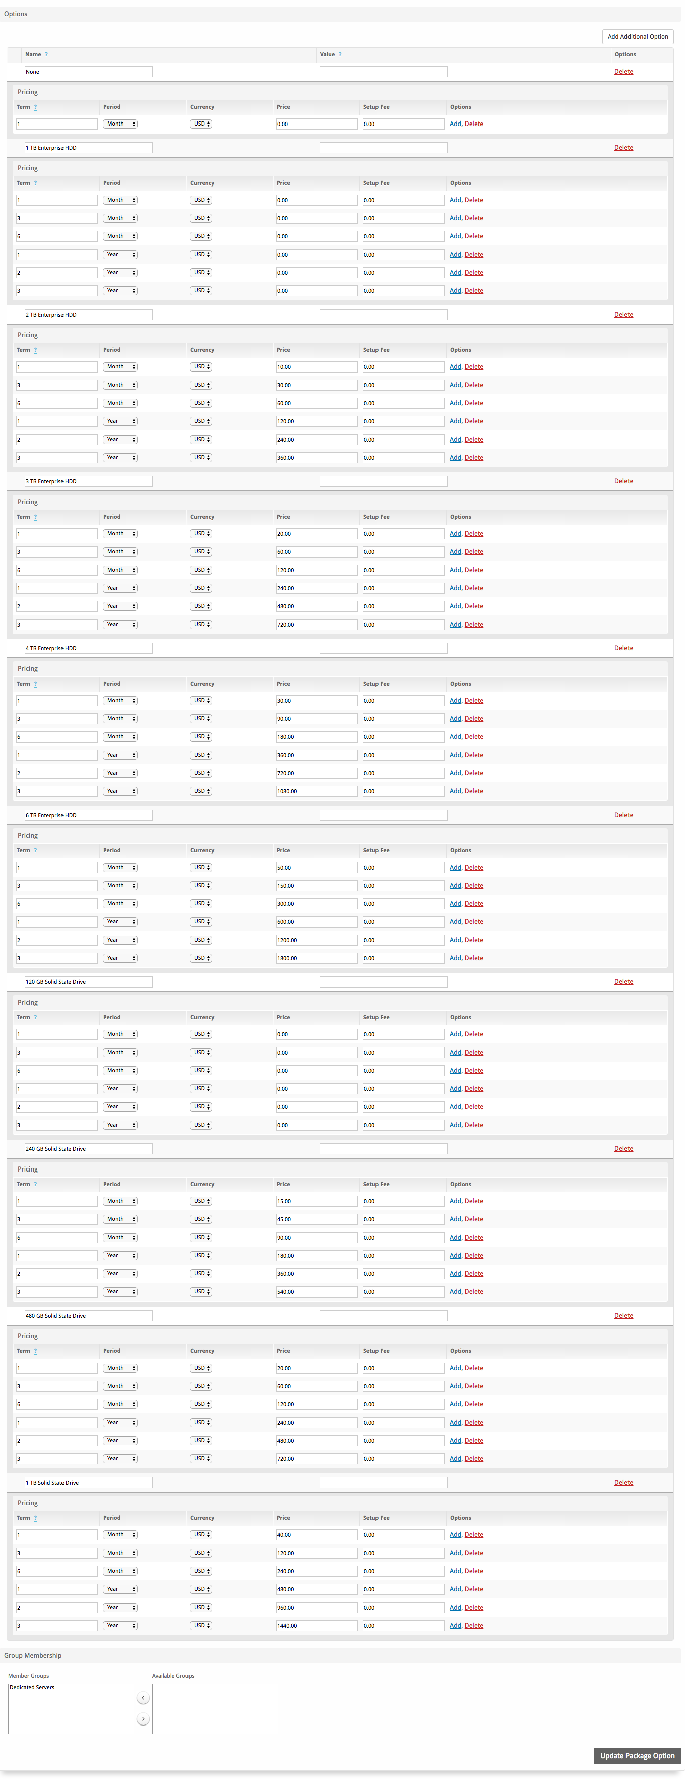
Task: Open Period dropdown for 4 TB HDD 1080.00 row
Action: coord(121,791)
